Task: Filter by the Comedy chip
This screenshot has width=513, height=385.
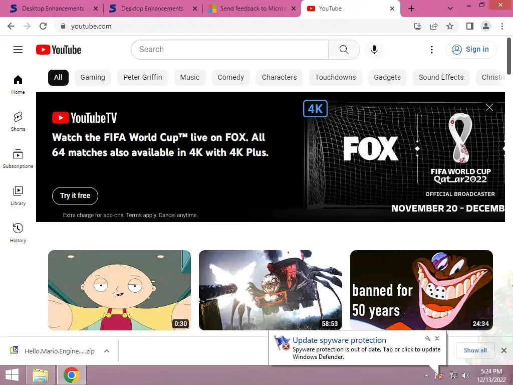Action: (230, 78)
